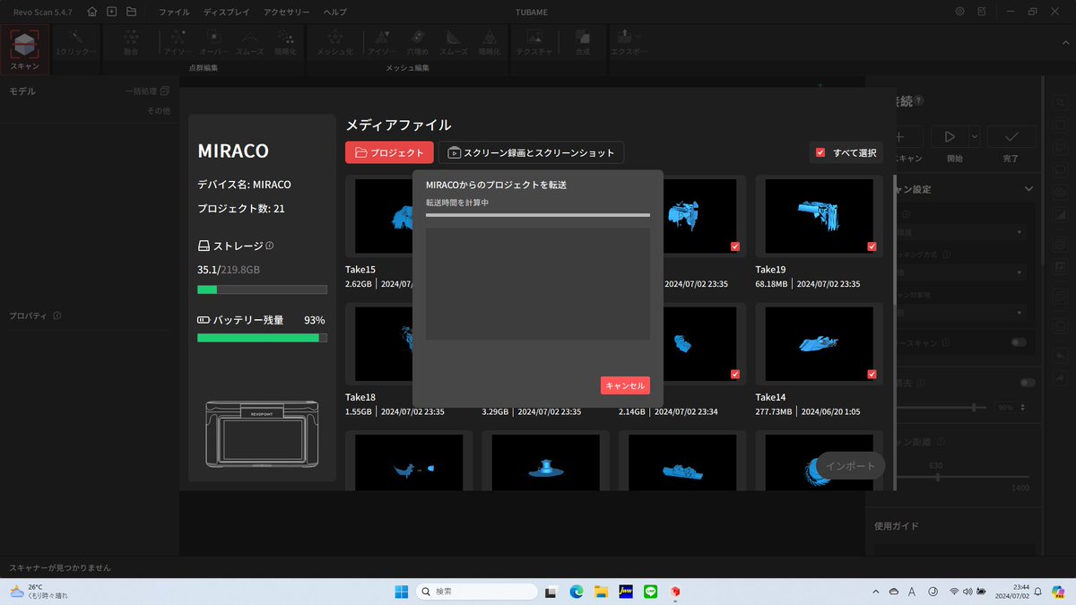Select the Take14 project thumbnail
The height and width of the screenshot is (605, 1076).
pos(820,344)
